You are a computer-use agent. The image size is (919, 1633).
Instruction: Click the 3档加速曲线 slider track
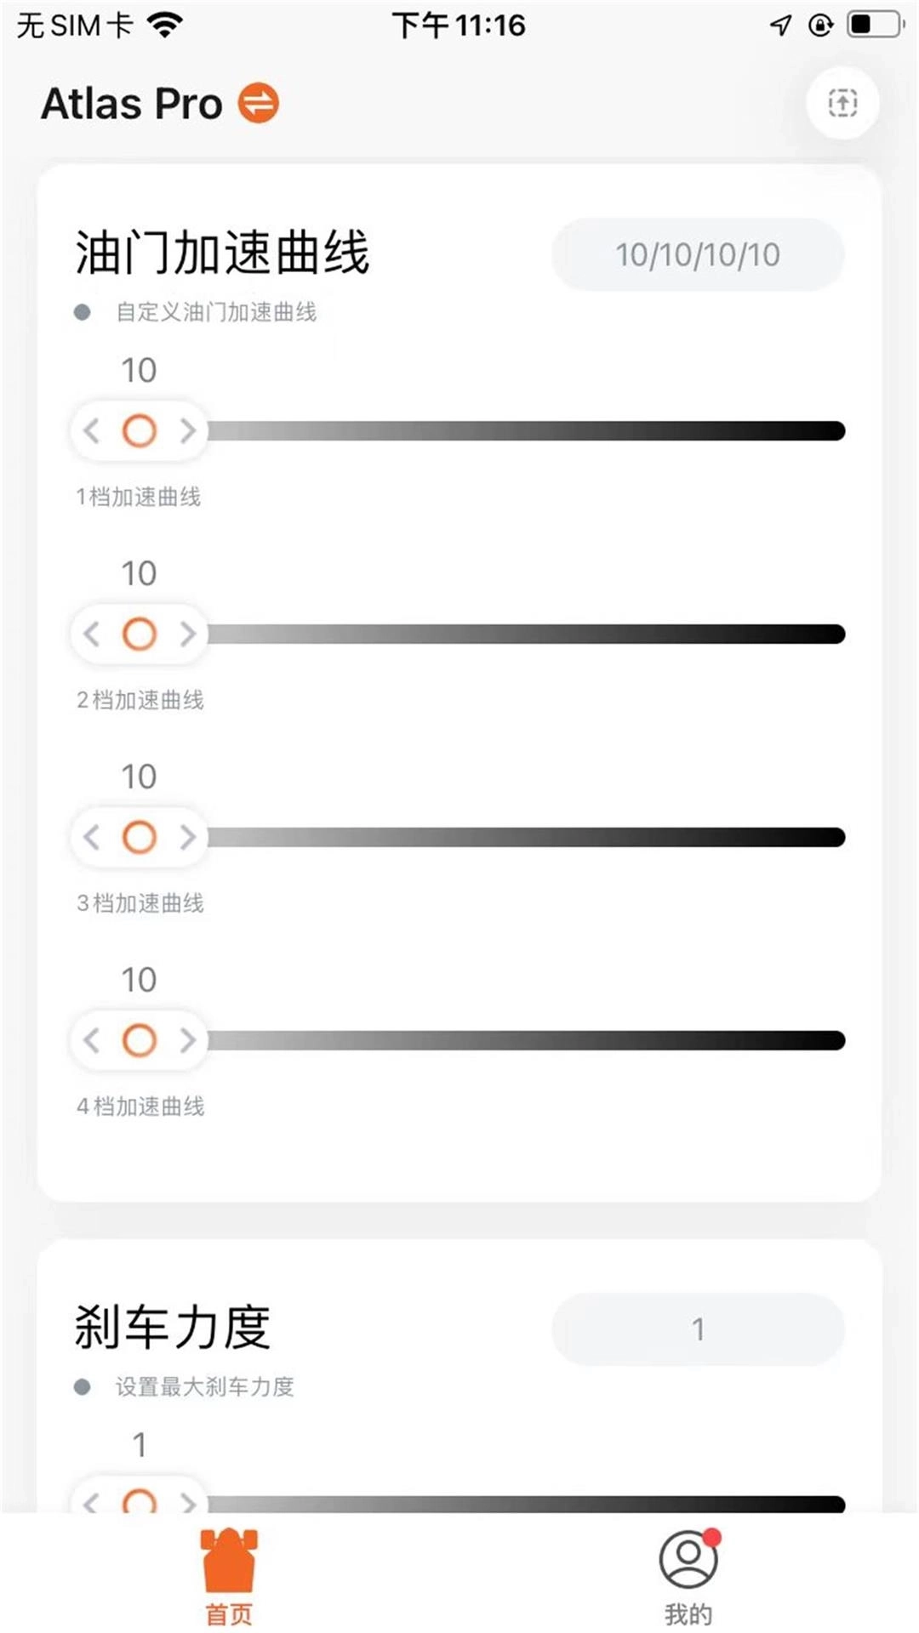526,837
